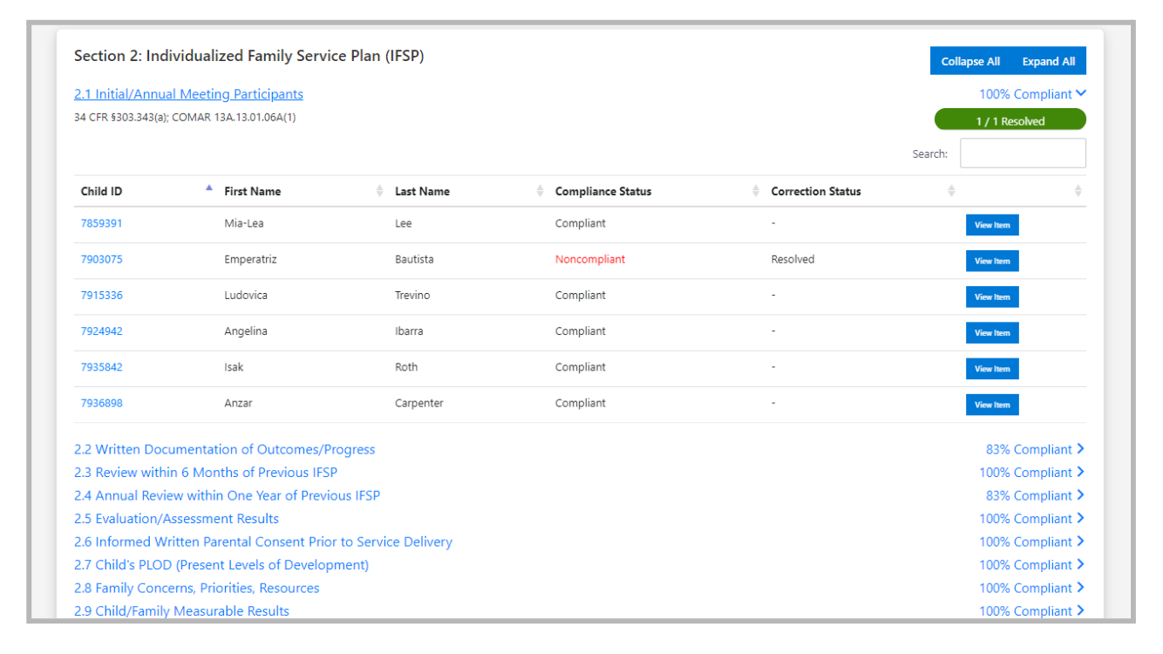This screenshot has width=1163, height=654.
Task: Open Child ID 7915336 link
Action: (102, 296)
